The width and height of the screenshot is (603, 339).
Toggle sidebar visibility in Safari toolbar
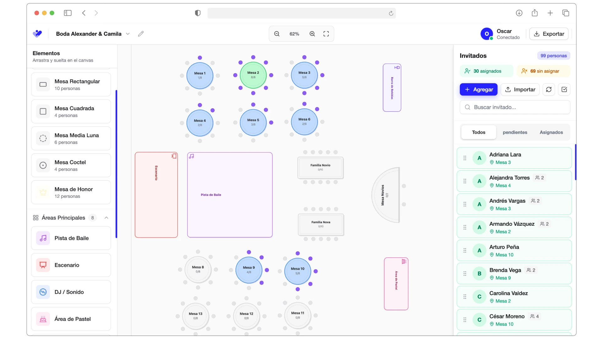pyautogui.click(x=68, y=13)
